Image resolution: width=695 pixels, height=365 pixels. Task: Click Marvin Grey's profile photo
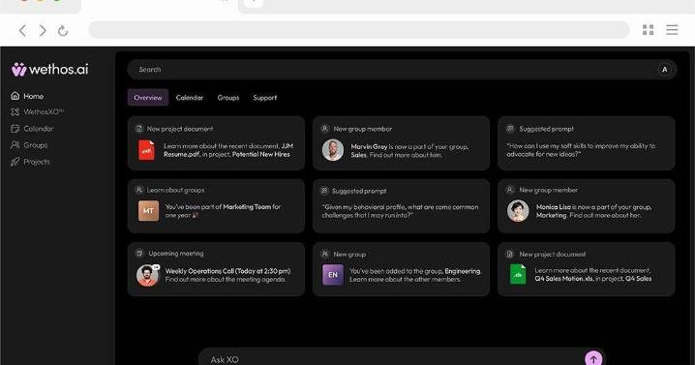333,150
